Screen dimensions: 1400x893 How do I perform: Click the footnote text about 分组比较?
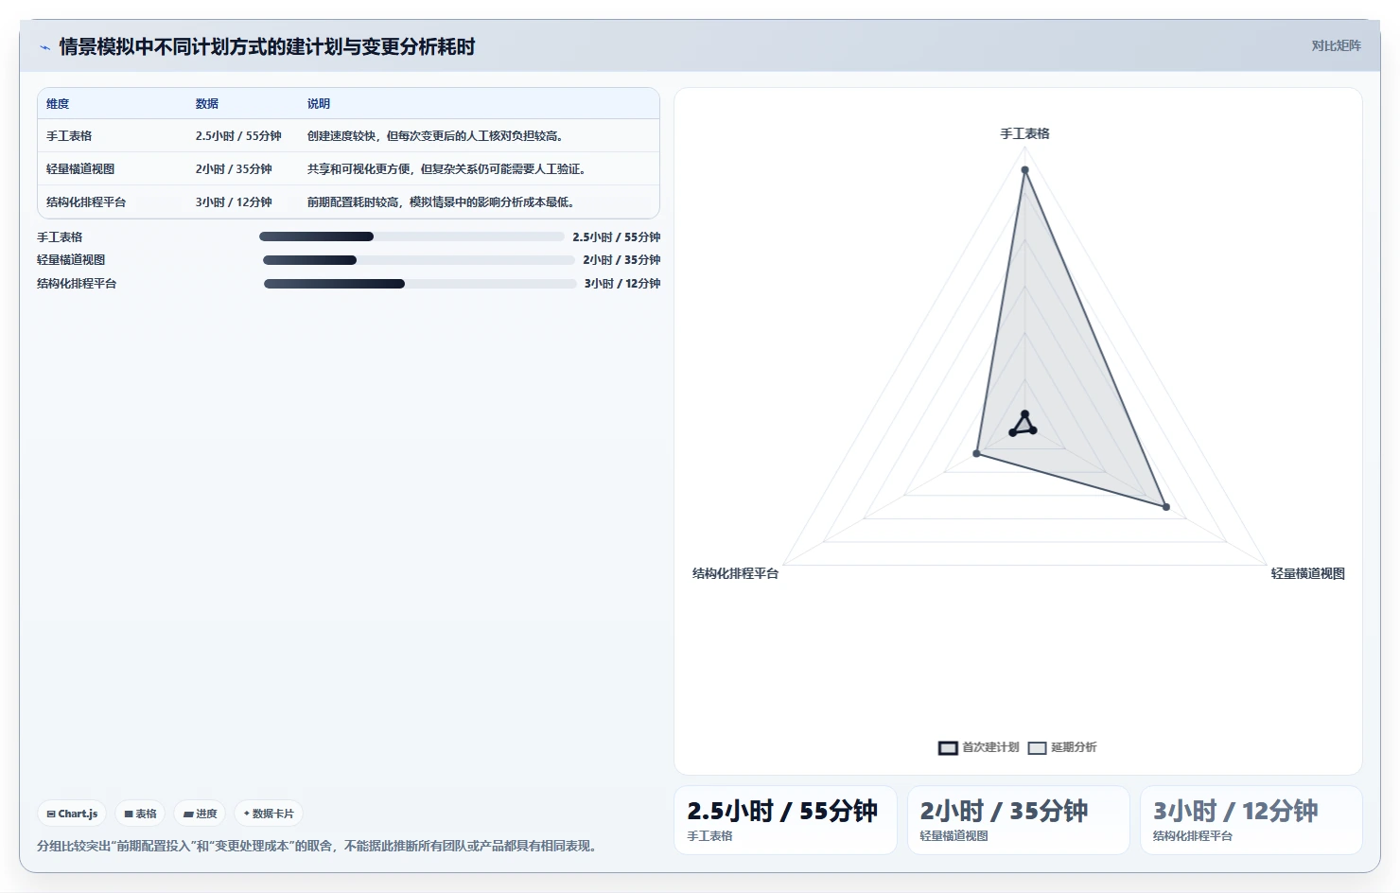(x=319, y=846)
